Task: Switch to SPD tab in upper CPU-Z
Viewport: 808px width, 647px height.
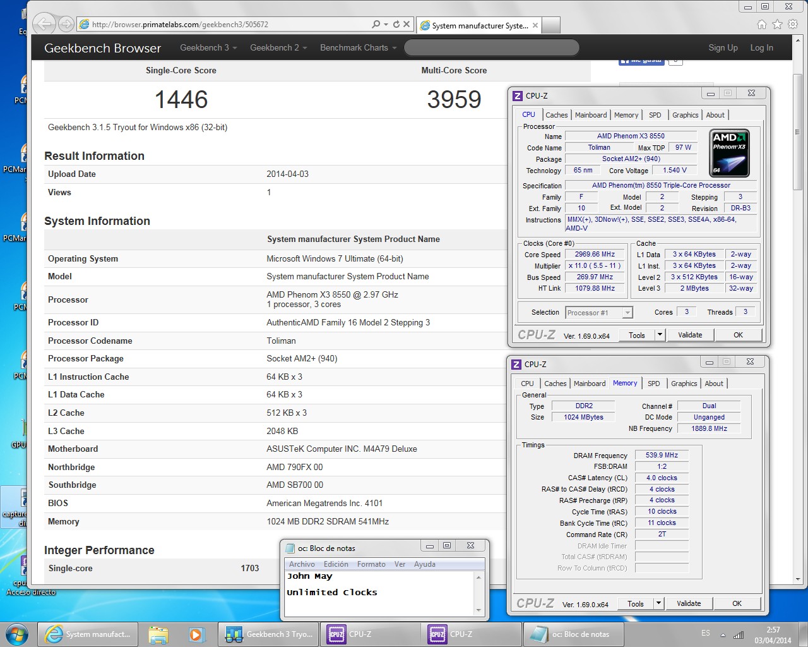Action: point(655,115)
